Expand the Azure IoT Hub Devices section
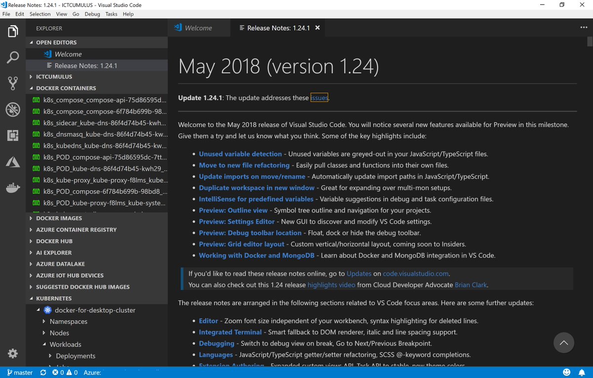The image size is (593, 378). pos(97,275)
